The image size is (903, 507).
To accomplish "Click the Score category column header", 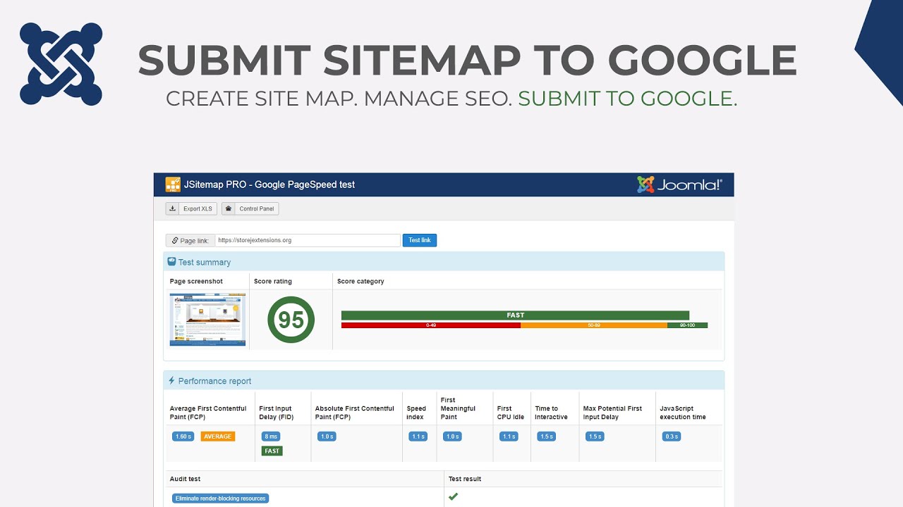I will click(x=360, y=281).
